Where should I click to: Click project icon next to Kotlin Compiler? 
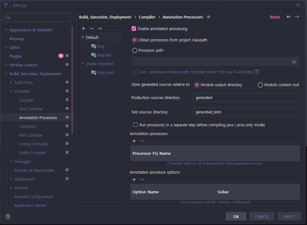[x=67, y=153]
